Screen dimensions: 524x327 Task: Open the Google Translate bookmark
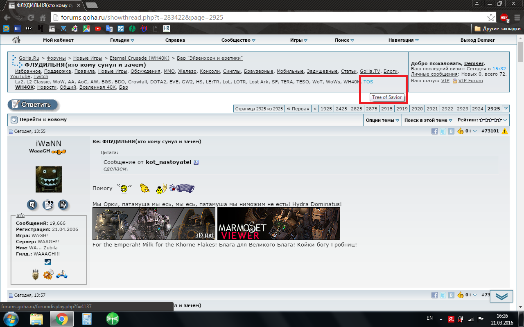109,29
